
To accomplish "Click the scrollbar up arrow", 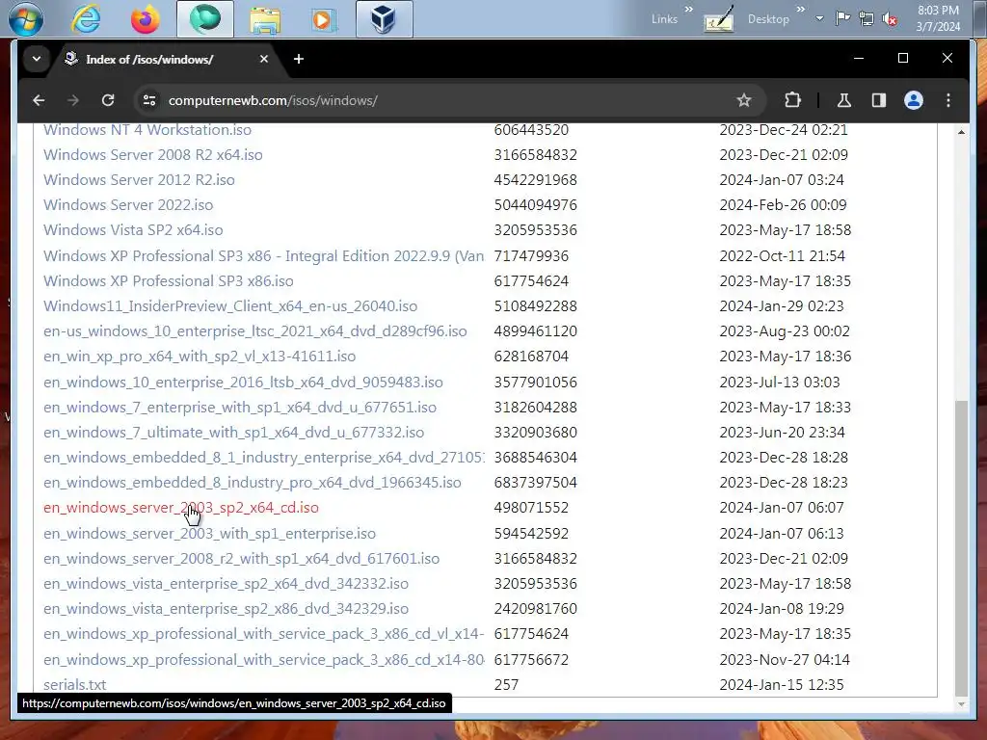I will point(961,131).
